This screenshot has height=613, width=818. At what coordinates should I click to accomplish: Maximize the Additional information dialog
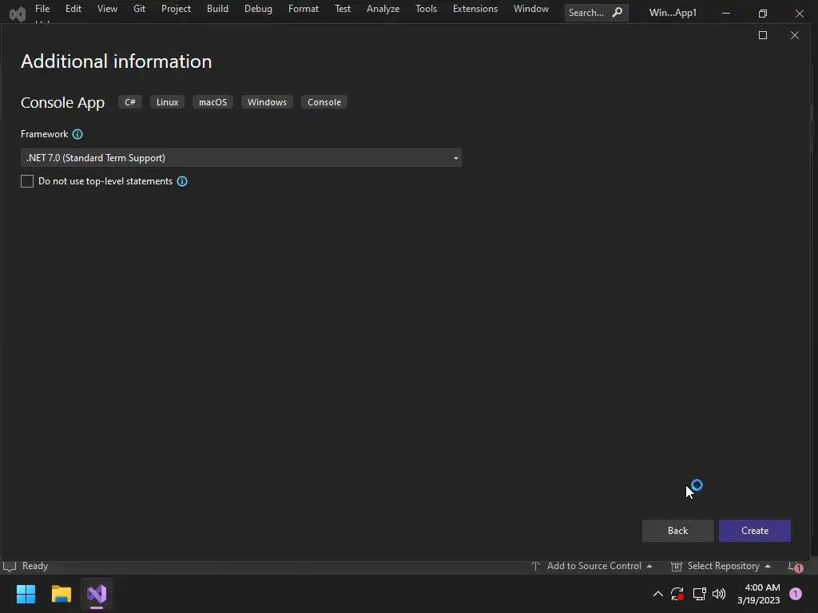coord(763,35)
